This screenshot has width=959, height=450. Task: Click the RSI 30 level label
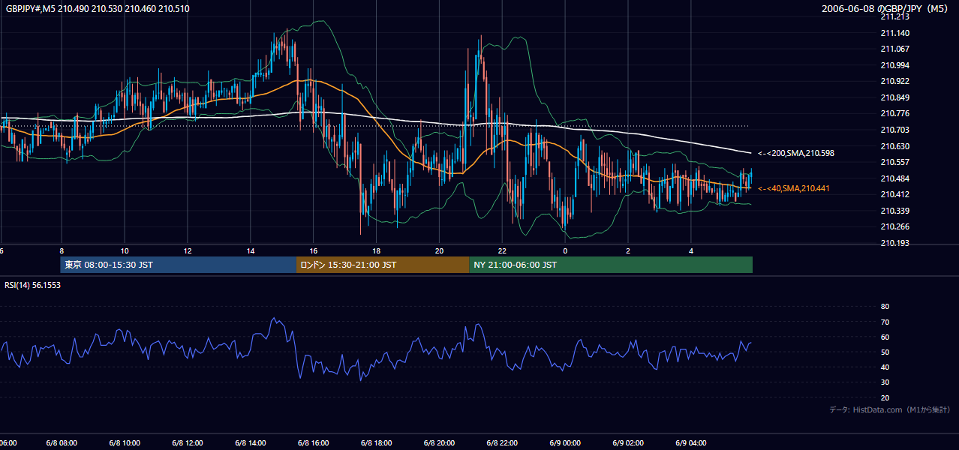coord(885,382)
